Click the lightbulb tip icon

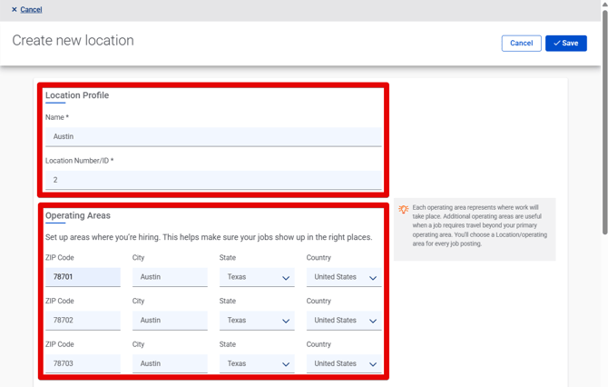coord(403,210)
